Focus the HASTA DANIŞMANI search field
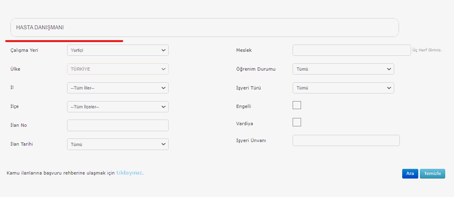The height and width of the screenshot is (197, 454). click(x=204, y=27)
